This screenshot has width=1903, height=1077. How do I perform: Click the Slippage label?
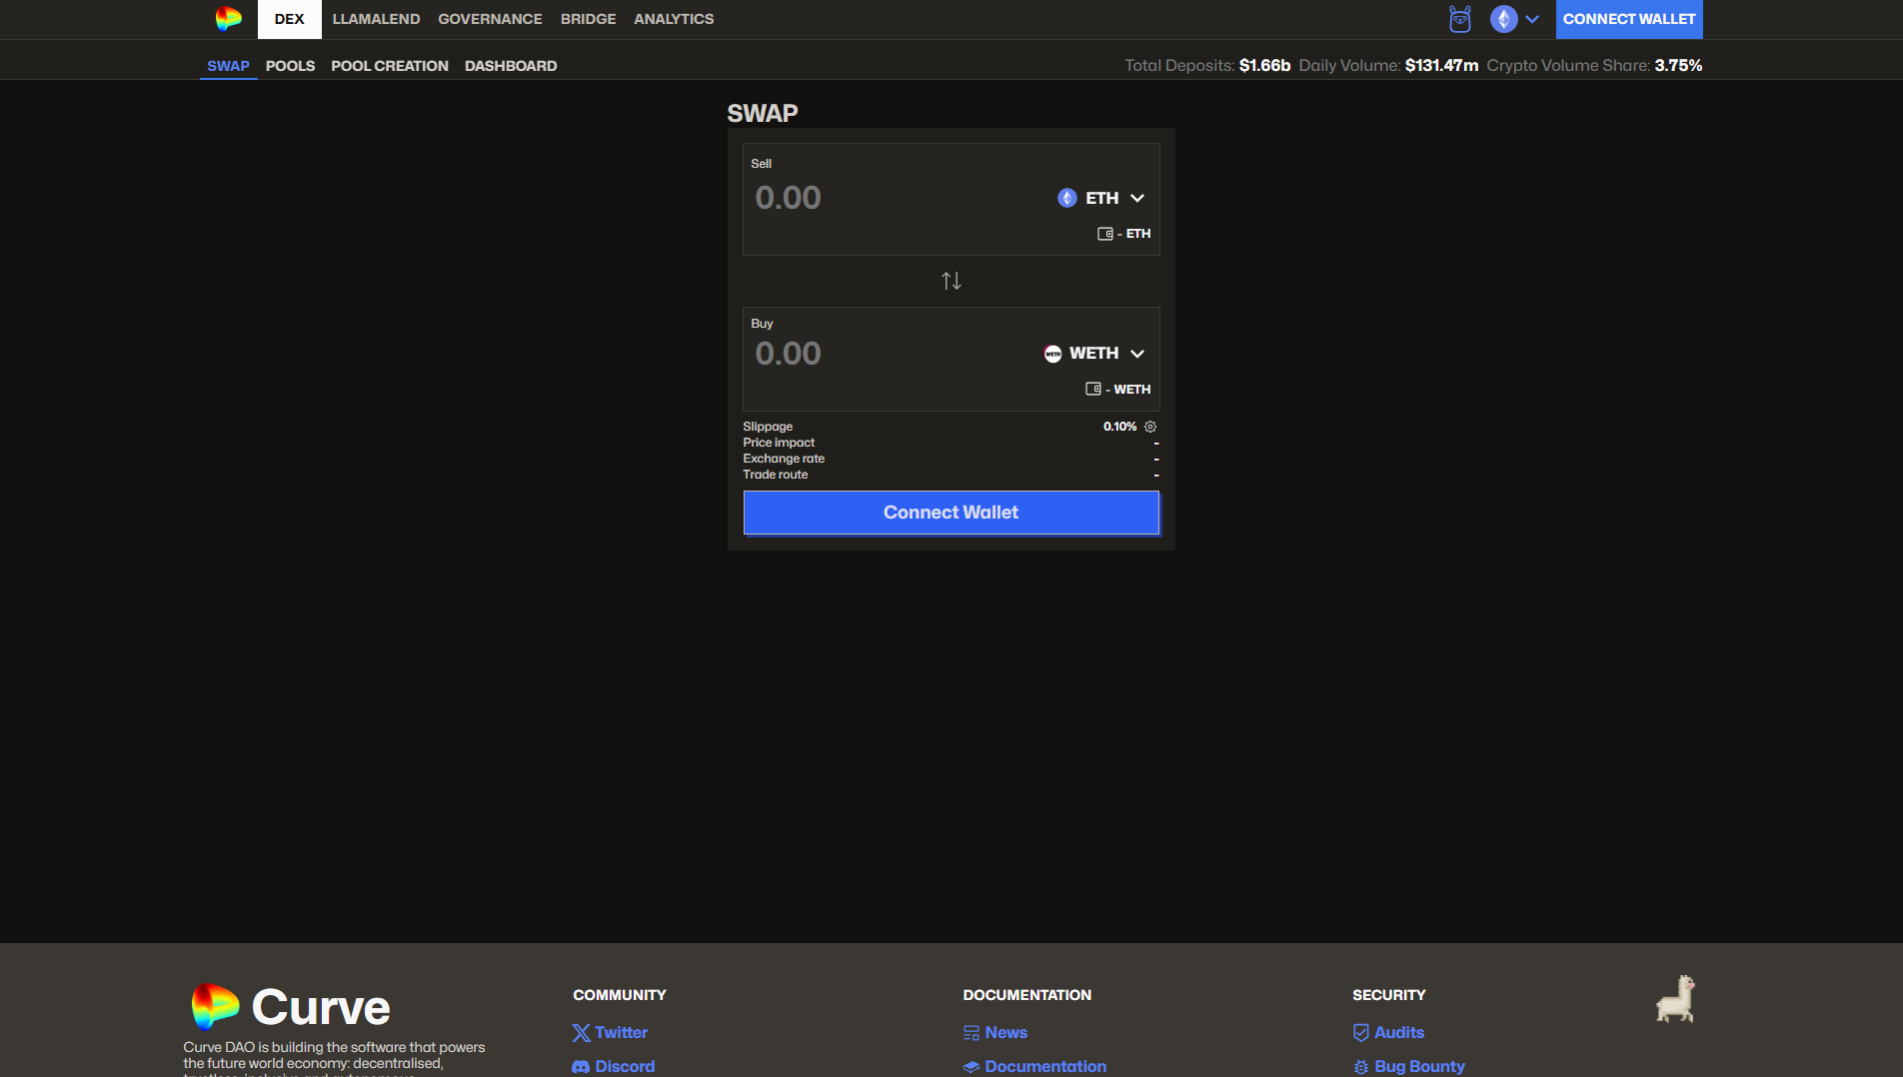pyautogui.click(x=768, y=427)
